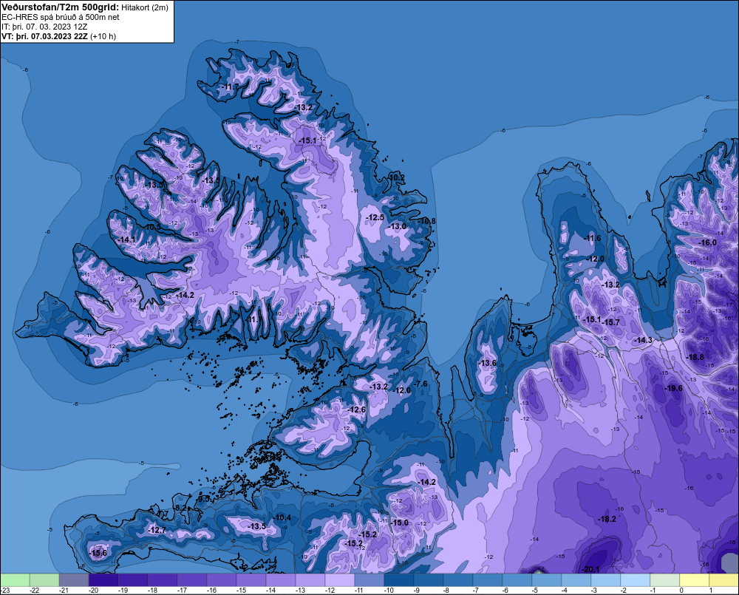
Task: Click the -16.0 temperature label on the map
Action: [707, 242]
